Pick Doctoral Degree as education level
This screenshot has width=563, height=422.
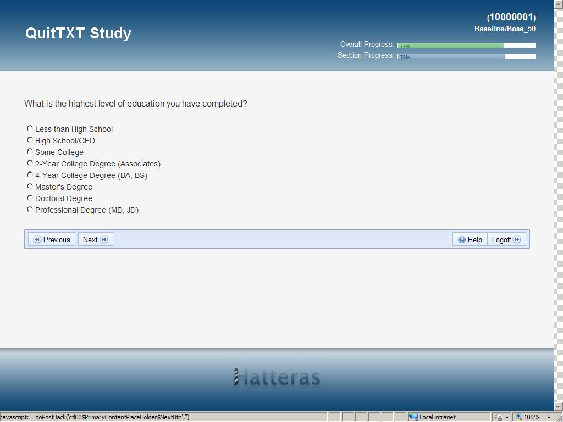point(30,197)
